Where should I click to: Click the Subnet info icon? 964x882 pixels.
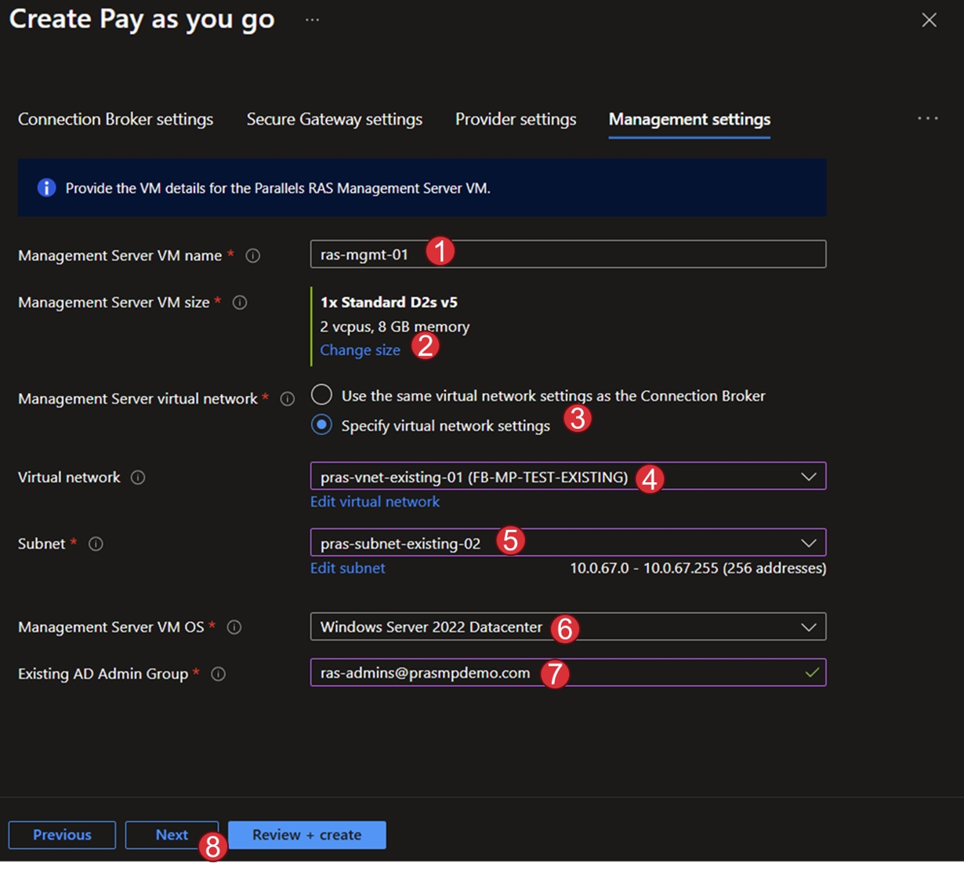(96, 544)
